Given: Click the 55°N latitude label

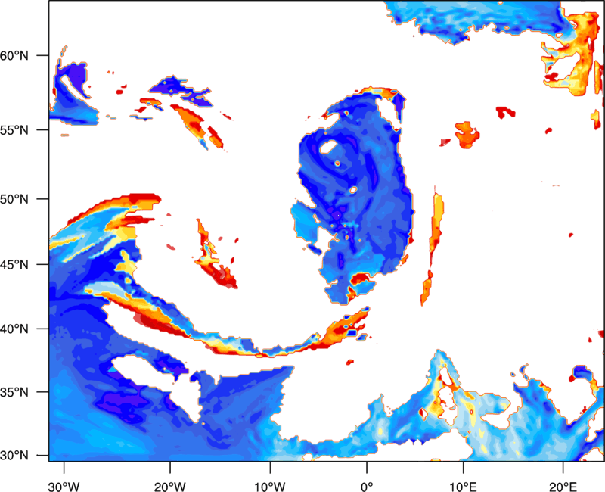Looking at the screenshot, I should (x=14, y=129).
